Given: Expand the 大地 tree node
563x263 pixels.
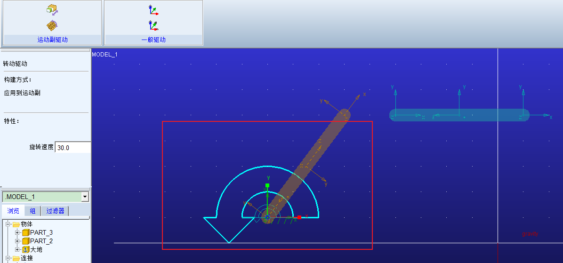Looking at the screenshot, I should 17,249.
